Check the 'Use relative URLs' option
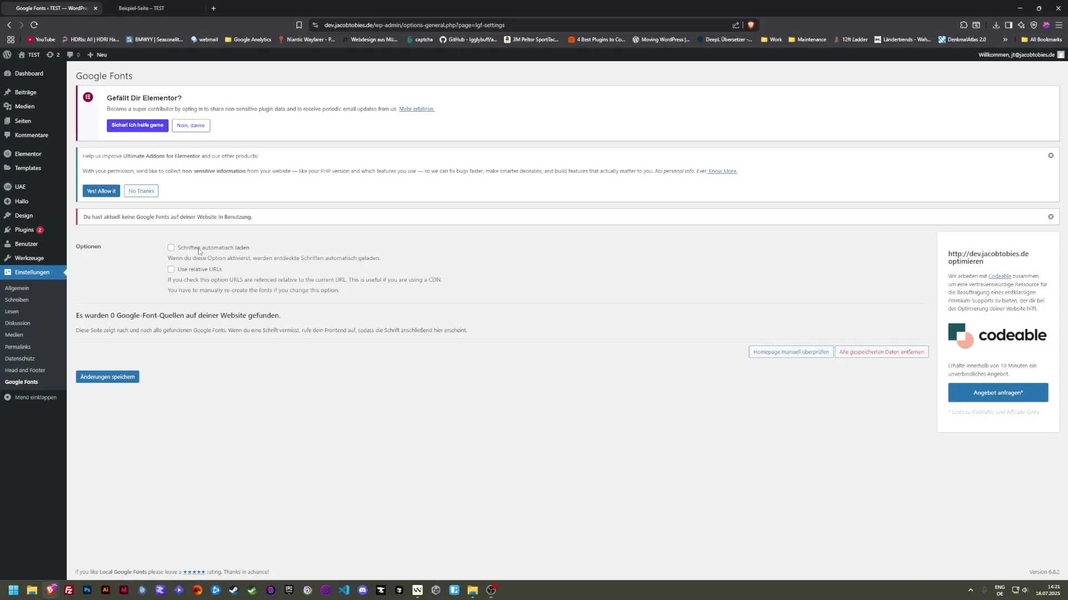 (x=171, y=269)
